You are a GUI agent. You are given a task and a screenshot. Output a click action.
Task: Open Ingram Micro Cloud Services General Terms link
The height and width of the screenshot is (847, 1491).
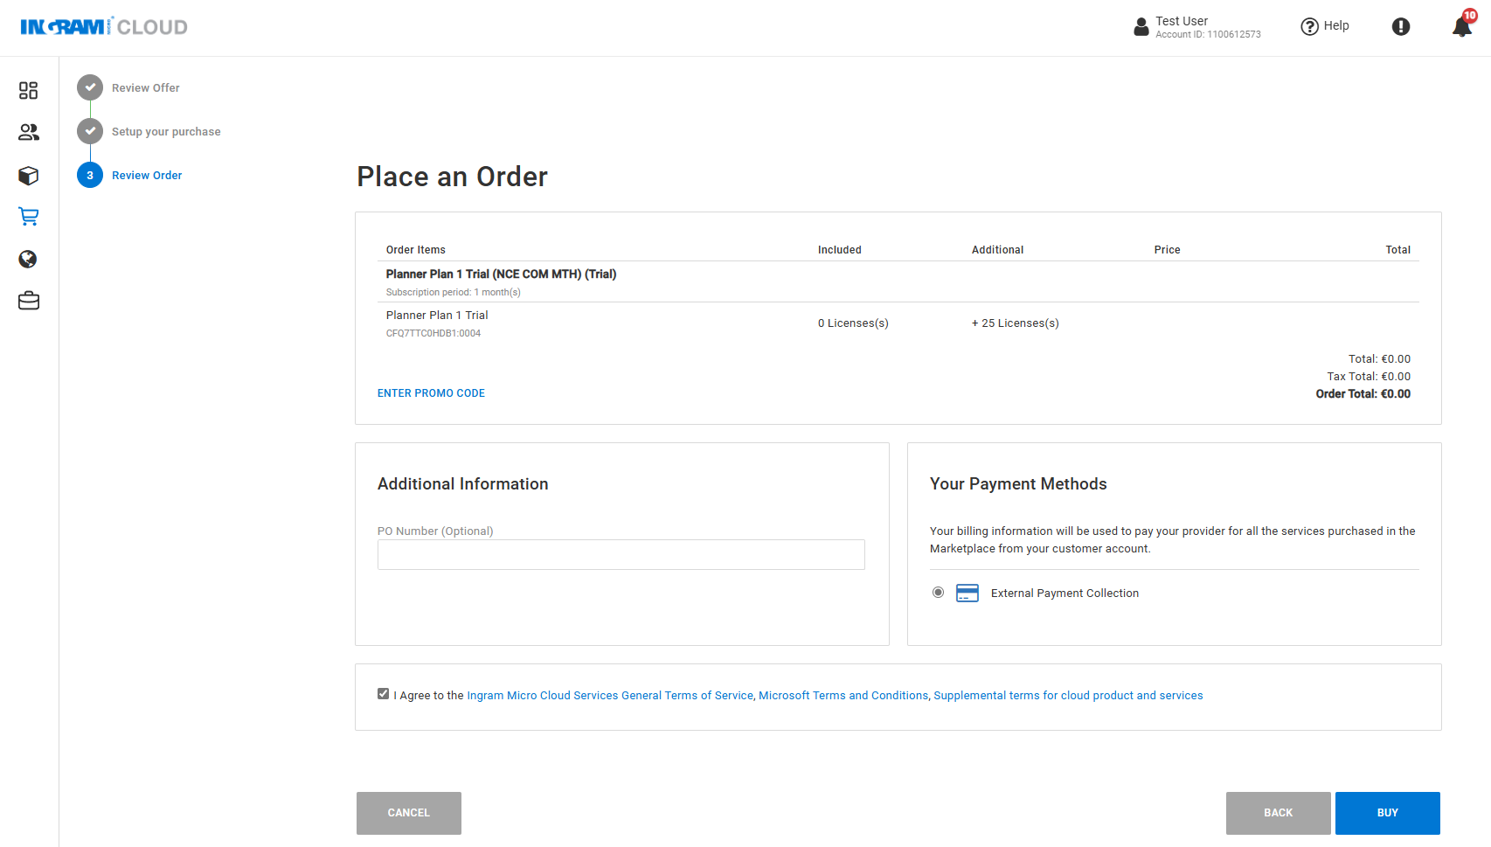[610, 696]
